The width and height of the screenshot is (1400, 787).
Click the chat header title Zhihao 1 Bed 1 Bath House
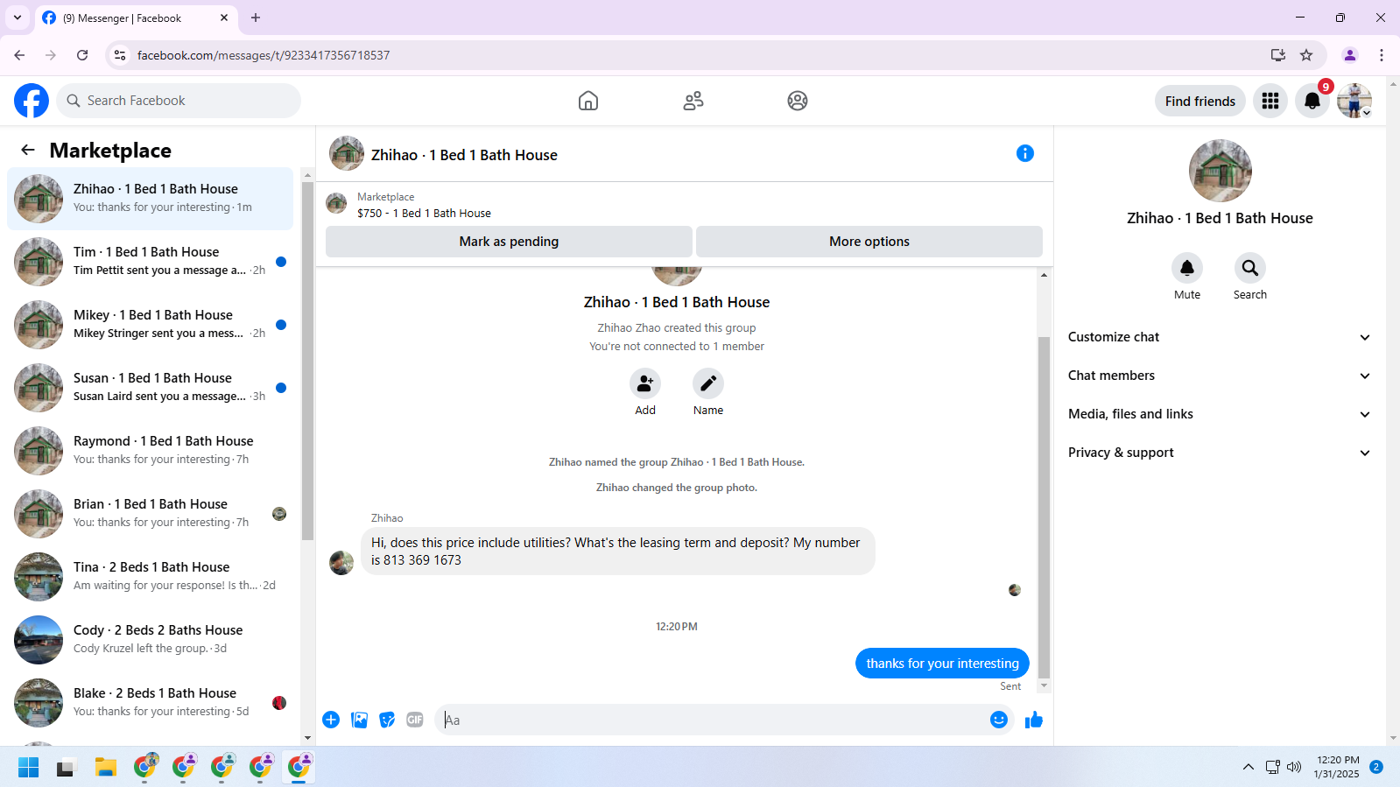coord(464,155)
